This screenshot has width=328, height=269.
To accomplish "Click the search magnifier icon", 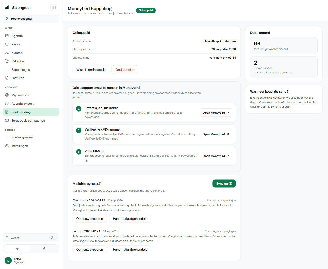I will pos(7,238).
